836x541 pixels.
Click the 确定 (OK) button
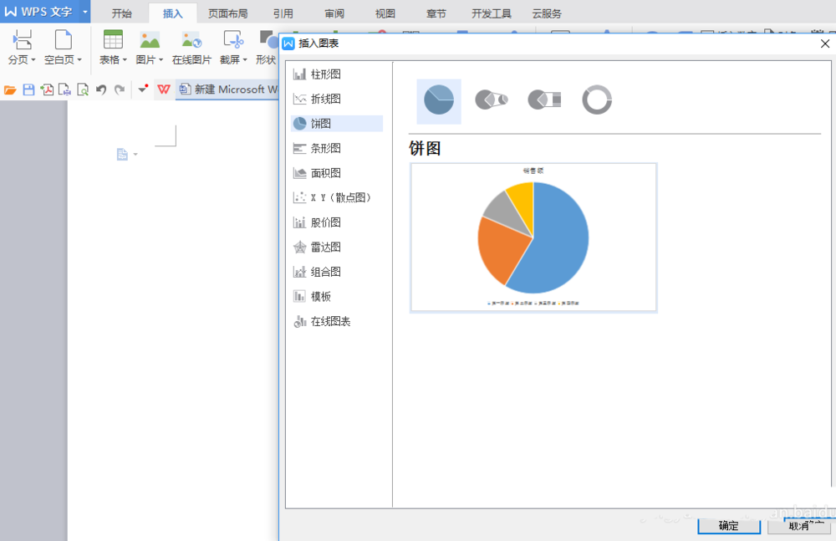727,526
